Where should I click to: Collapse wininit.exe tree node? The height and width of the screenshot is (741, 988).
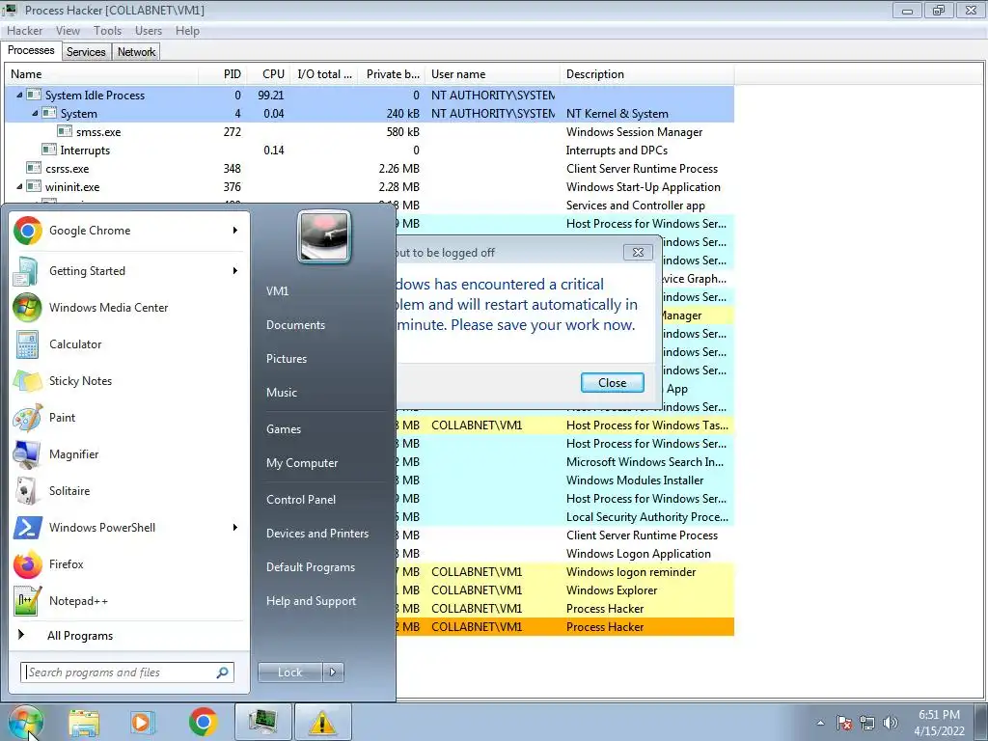[x=19, y=186]
